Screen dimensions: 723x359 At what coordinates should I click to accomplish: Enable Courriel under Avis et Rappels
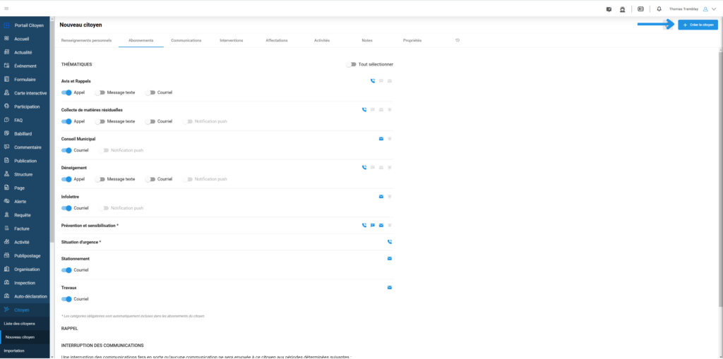pyautogui.click(x=150, y=92)
